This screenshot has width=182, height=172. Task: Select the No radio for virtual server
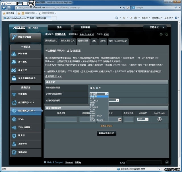click(97, 88)
